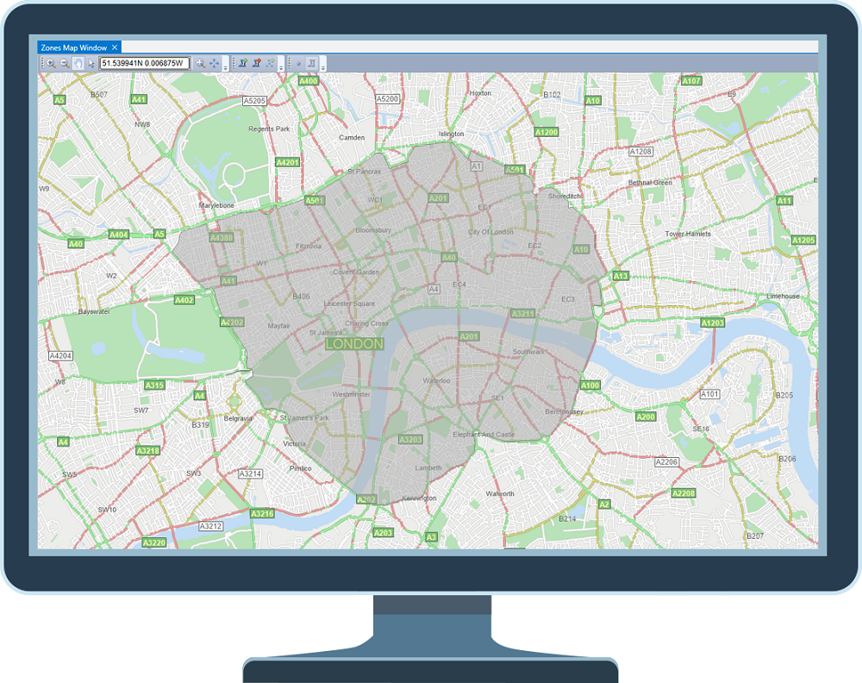The width and height of the screenshot is (862, 683).
Task: Select the pointer selection arrow tool
Action: 90,63
